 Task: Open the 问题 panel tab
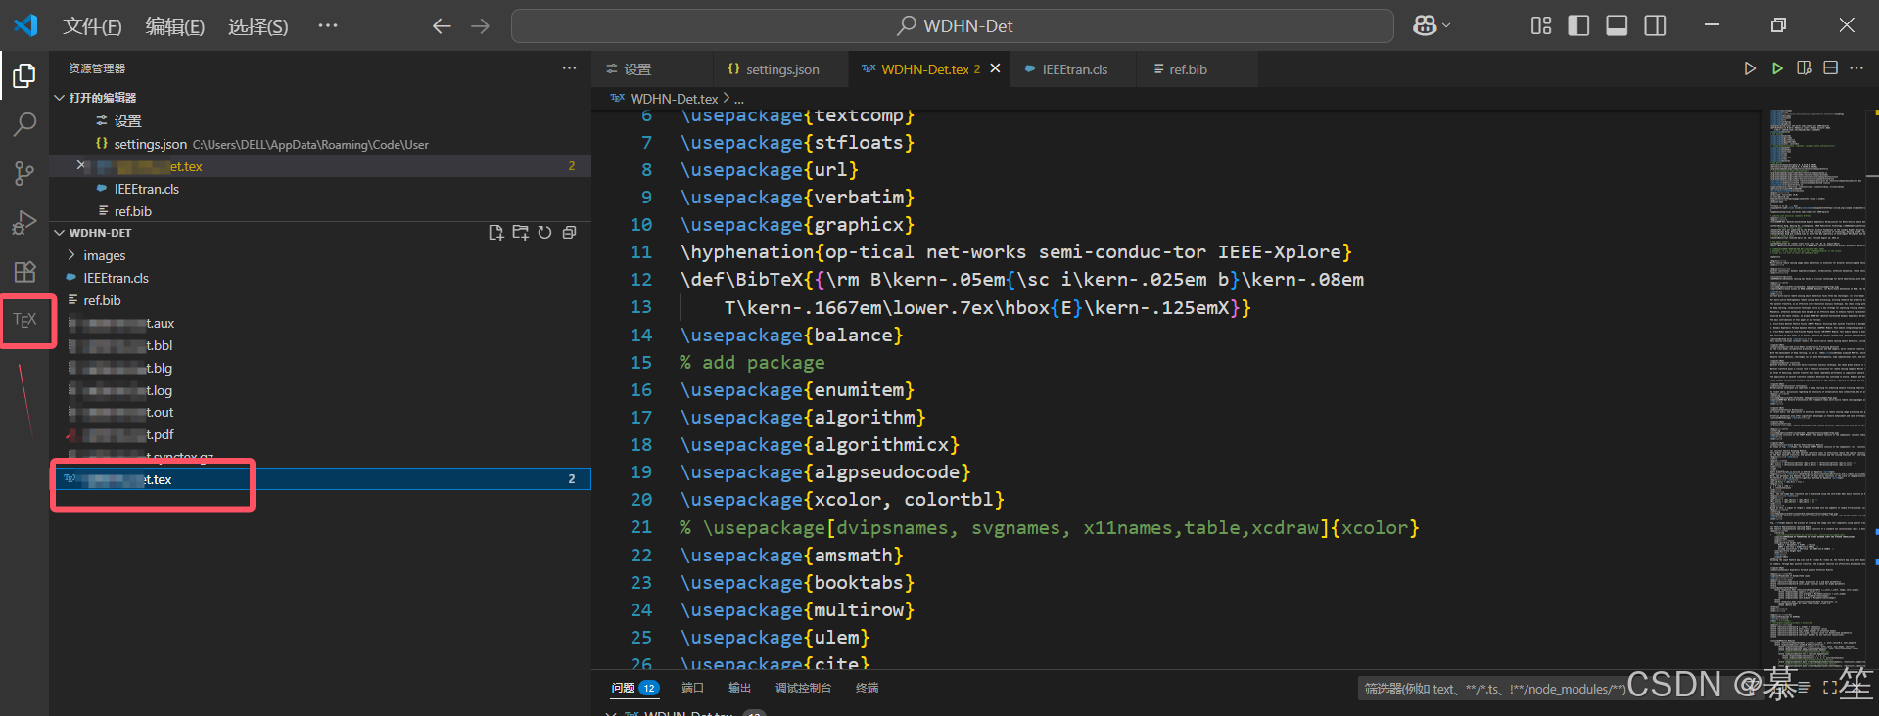pos(634,689)
